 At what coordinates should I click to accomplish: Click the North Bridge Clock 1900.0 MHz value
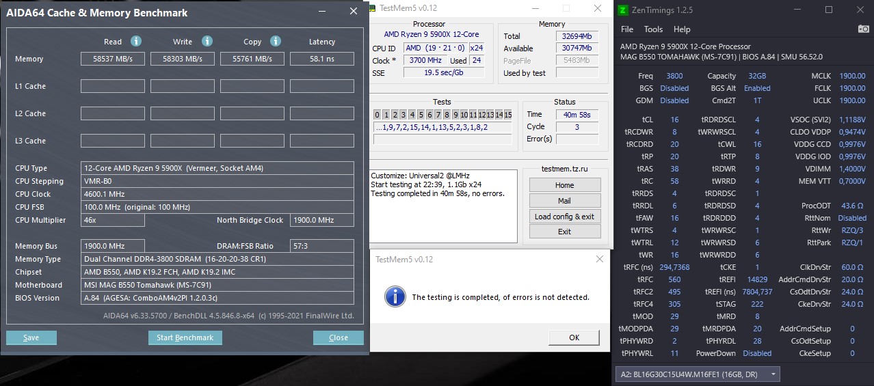(x=322, y=220)
